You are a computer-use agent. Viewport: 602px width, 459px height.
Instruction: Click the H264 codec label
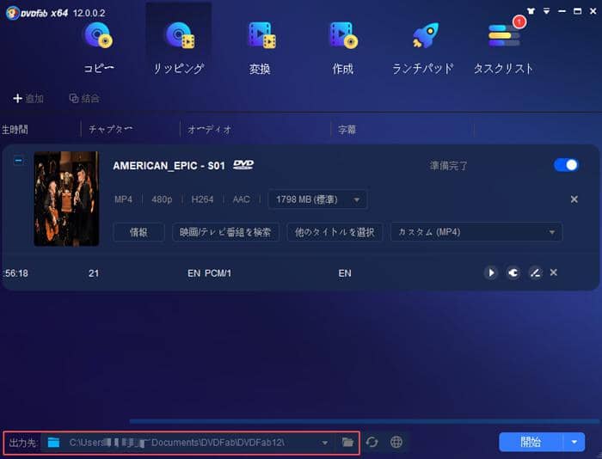coord(202,199)
